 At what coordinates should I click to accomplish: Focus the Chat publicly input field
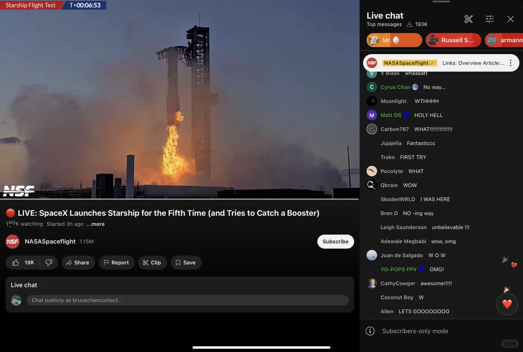point(187,300)
